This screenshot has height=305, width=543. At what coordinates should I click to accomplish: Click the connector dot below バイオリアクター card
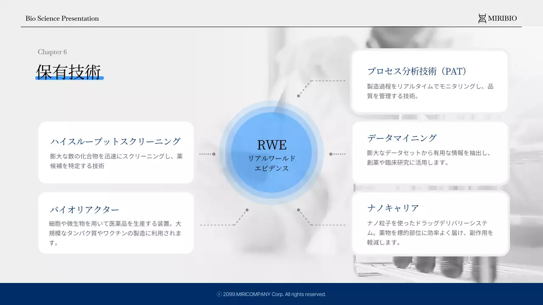click(246, 209)
